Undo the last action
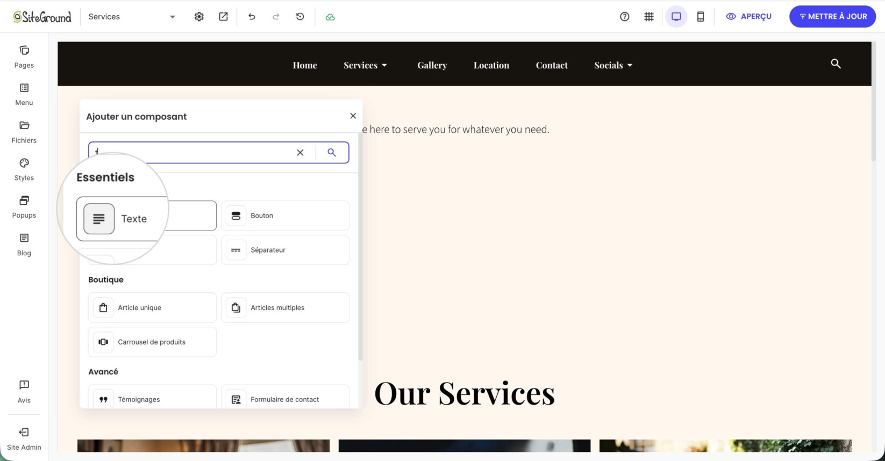 point(252,17)
